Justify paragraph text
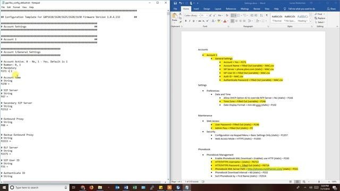Viewport: 340px width, 191px height. coord(244,21)
